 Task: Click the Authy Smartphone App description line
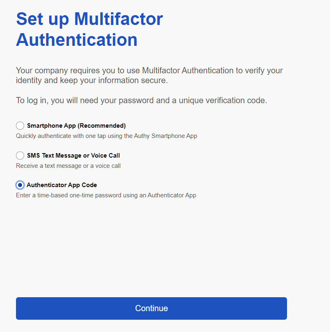(x=106, y=136)
